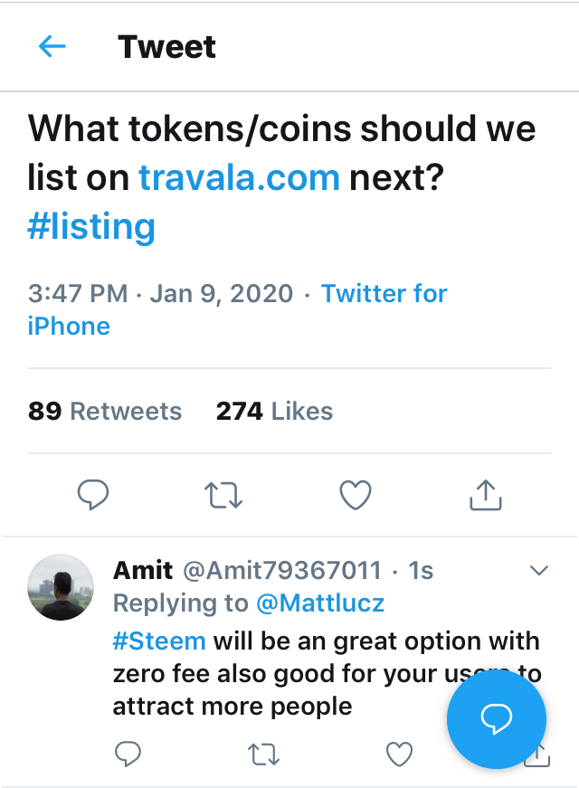Open the #Steem hashtag
The image size is (579, 788).
coord(159,641)
